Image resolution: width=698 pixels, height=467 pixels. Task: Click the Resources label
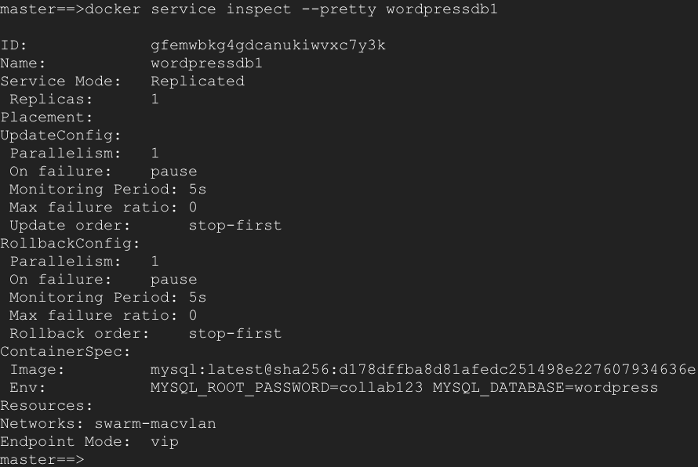(x=46, y=406)
